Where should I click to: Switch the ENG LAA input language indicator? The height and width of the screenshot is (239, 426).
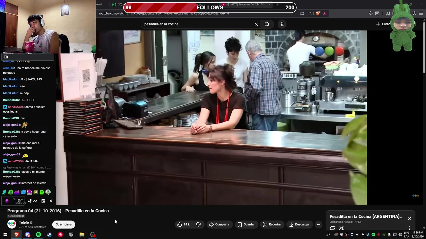[x=407, y=235]
